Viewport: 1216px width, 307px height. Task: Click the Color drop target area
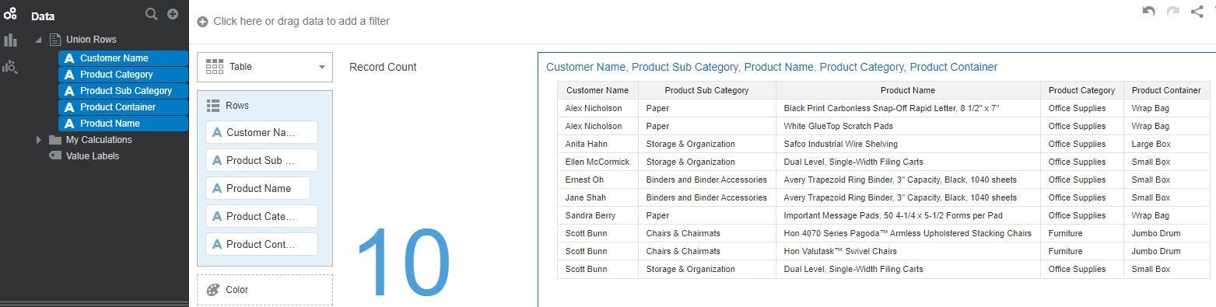tap(265, 290)
